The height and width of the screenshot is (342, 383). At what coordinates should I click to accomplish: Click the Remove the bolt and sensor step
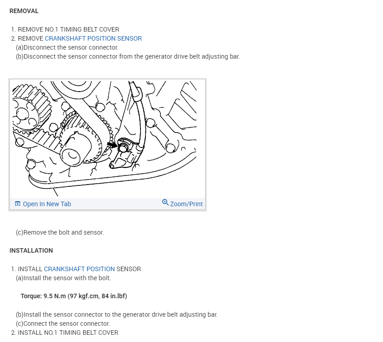point(60,232)
